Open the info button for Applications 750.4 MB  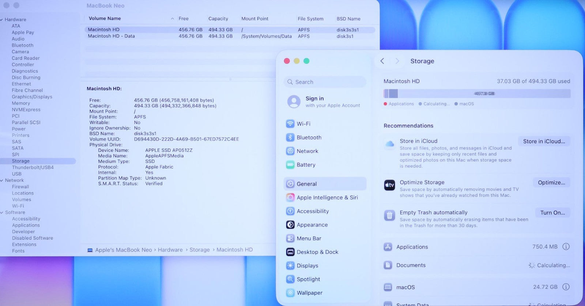click(x=566, y=247)
